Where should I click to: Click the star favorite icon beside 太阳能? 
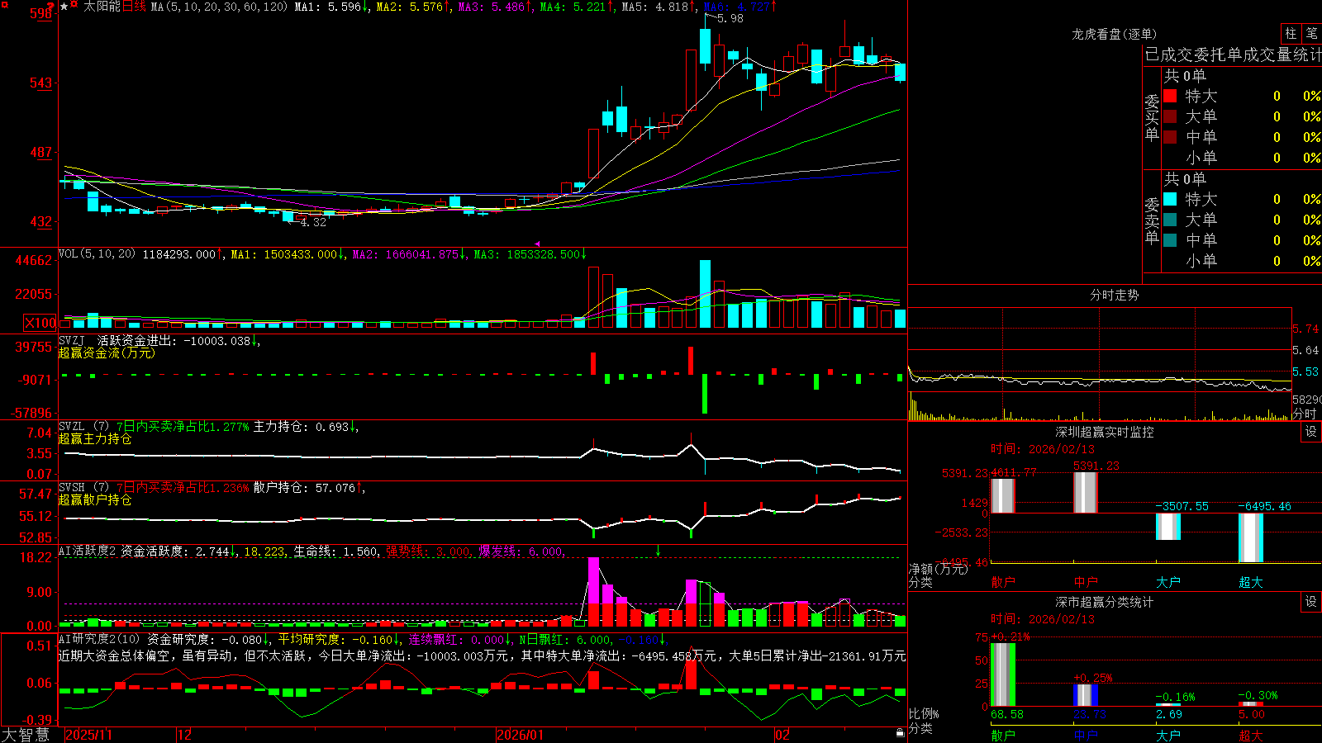[x=64, y=7]
